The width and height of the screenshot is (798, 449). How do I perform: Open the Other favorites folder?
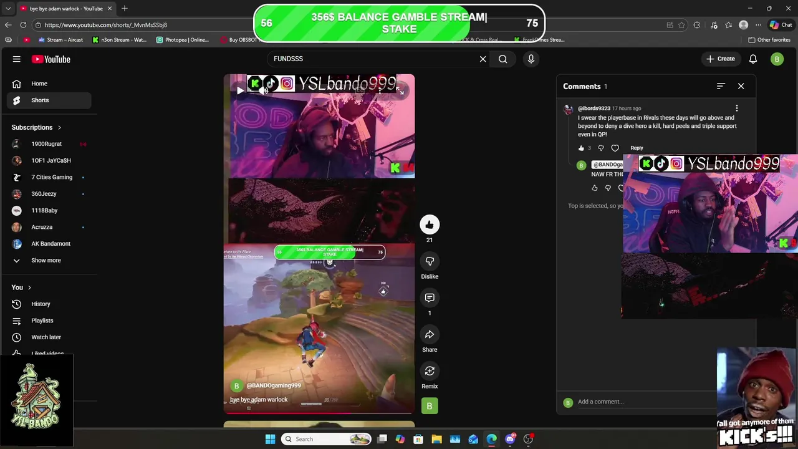tap(769, 40)
